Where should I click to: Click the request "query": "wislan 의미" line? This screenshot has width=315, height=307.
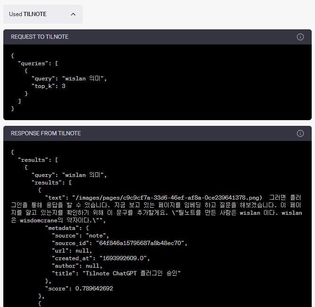(69, 79)
